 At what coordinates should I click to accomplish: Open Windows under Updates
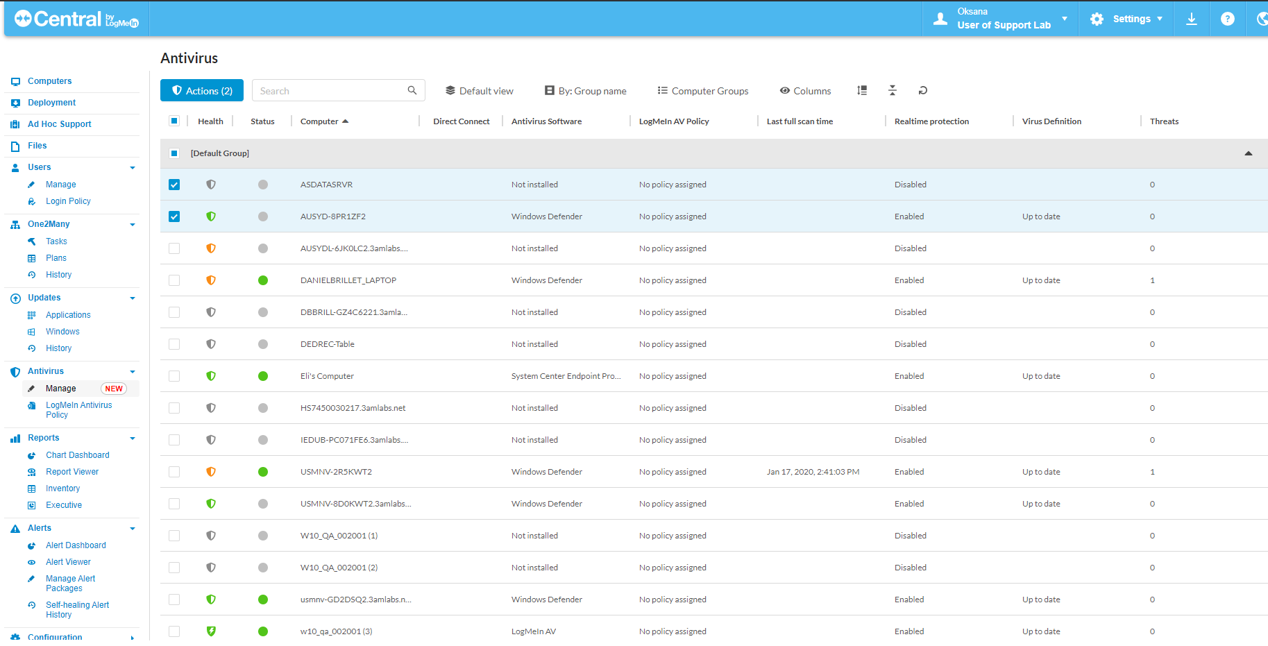62,332
